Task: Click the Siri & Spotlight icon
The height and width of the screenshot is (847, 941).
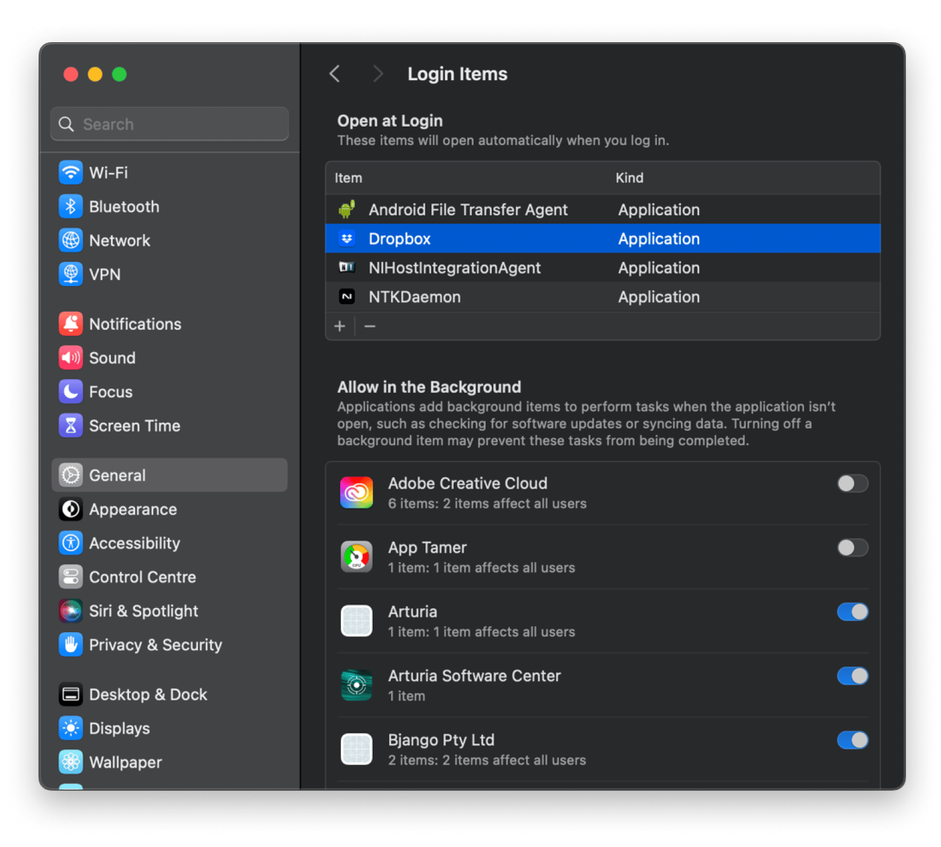Action: (x=71, y=611)
